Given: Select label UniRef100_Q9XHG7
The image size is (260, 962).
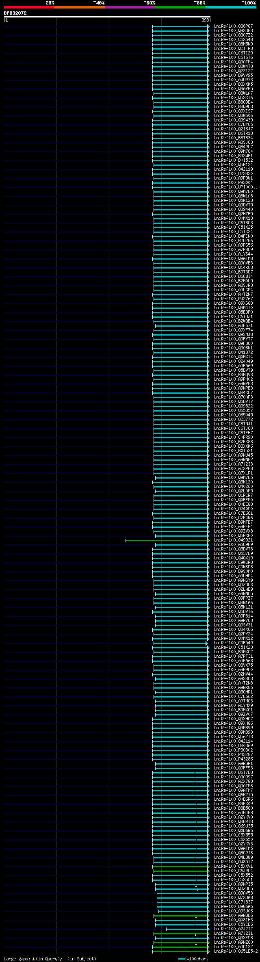Looking at the screenshot, I should [233, 719].
